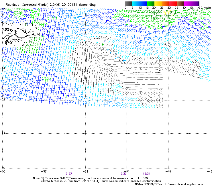Click the yellow 20-25 knots legend swatch

[x=158, y=3]
